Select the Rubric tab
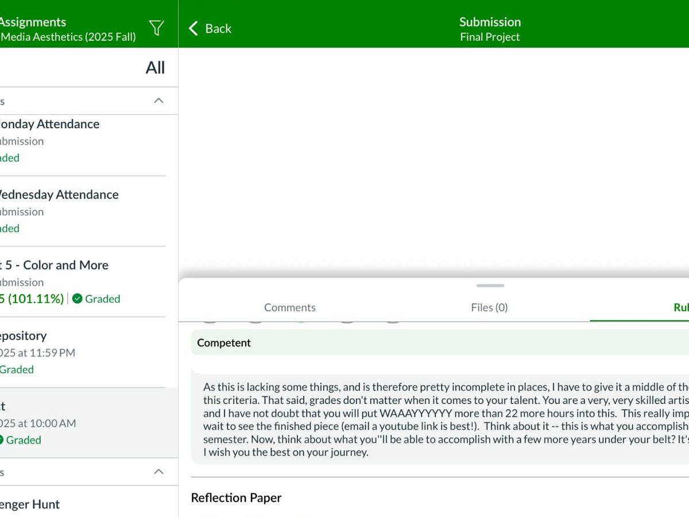Image resolution: width=689 pixels, height=517 pixels. pyautogui.click(x=680, y=307)
